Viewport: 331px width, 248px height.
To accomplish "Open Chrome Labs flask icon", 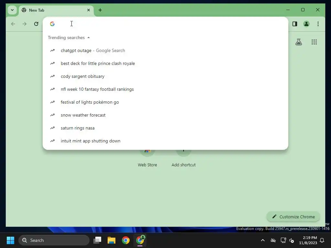I will click(298, 42).
